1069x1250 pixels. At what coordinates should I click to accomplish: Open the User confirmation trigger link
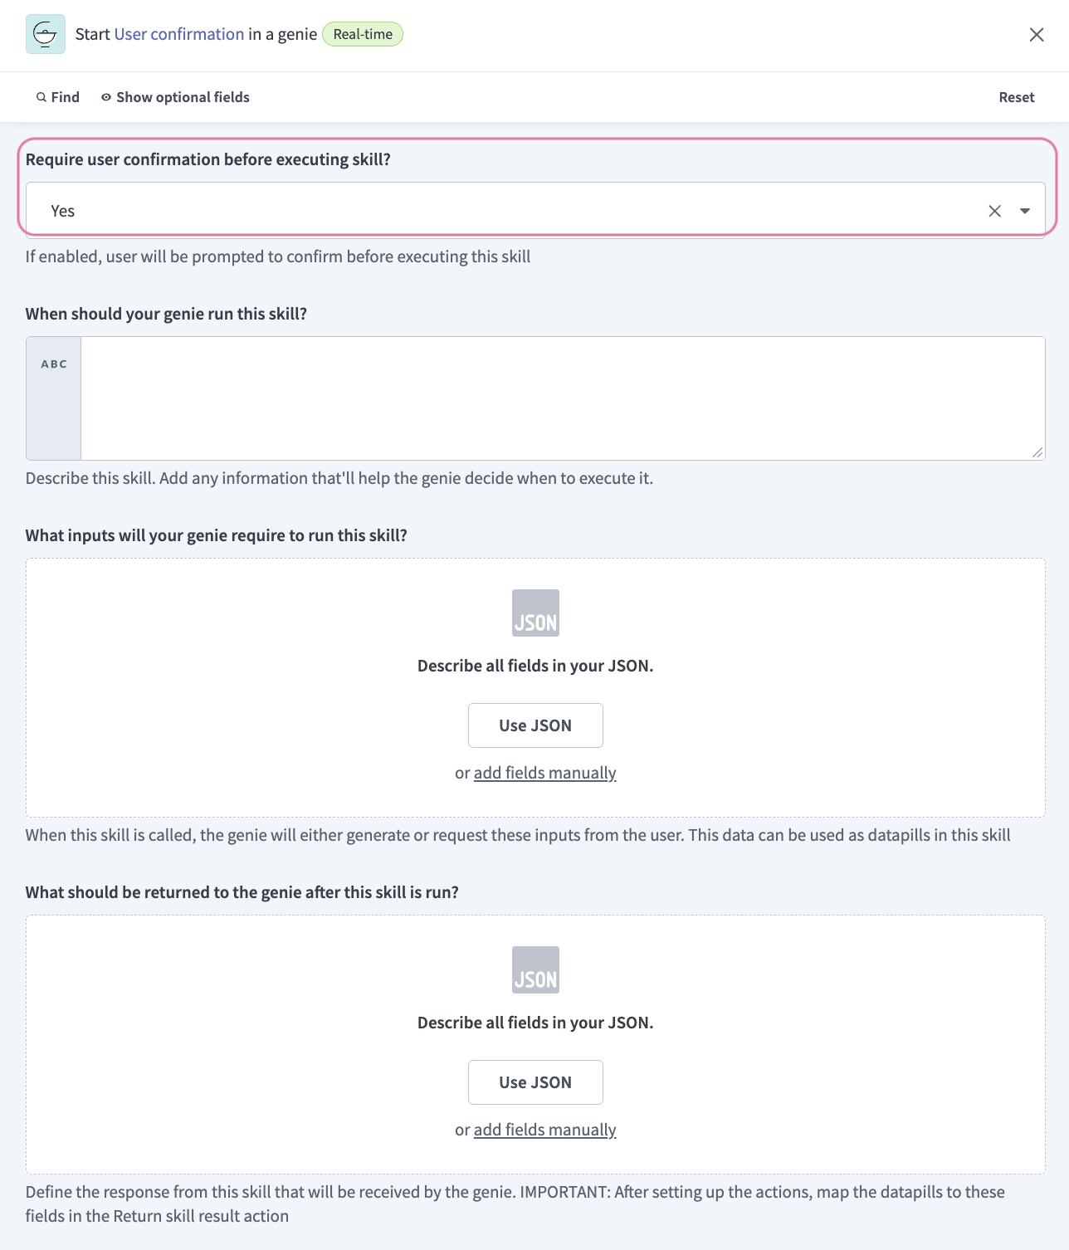tap(178, 34)
